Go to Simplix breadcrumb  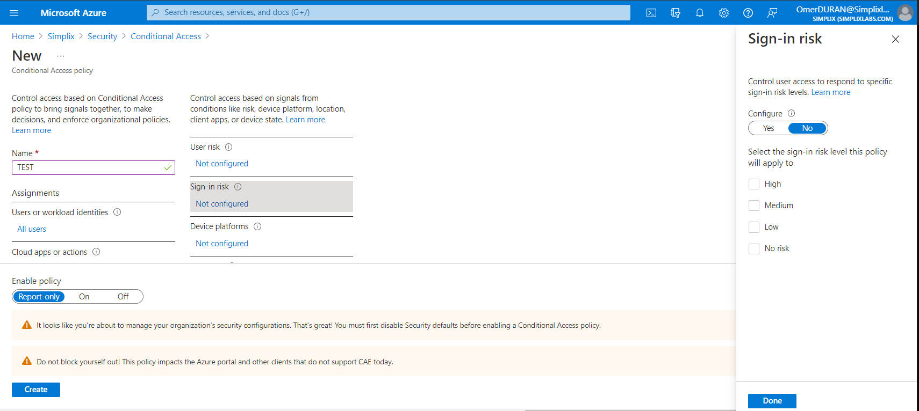tap(61, 36)
